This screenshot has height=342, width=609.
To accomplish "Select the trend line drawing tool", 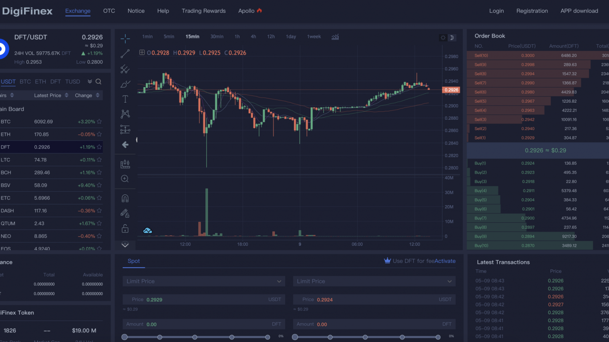I will click(x=125, y=54).
